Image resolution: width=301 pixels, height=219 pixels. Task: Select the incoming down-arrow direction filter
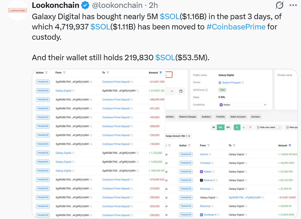244,127
